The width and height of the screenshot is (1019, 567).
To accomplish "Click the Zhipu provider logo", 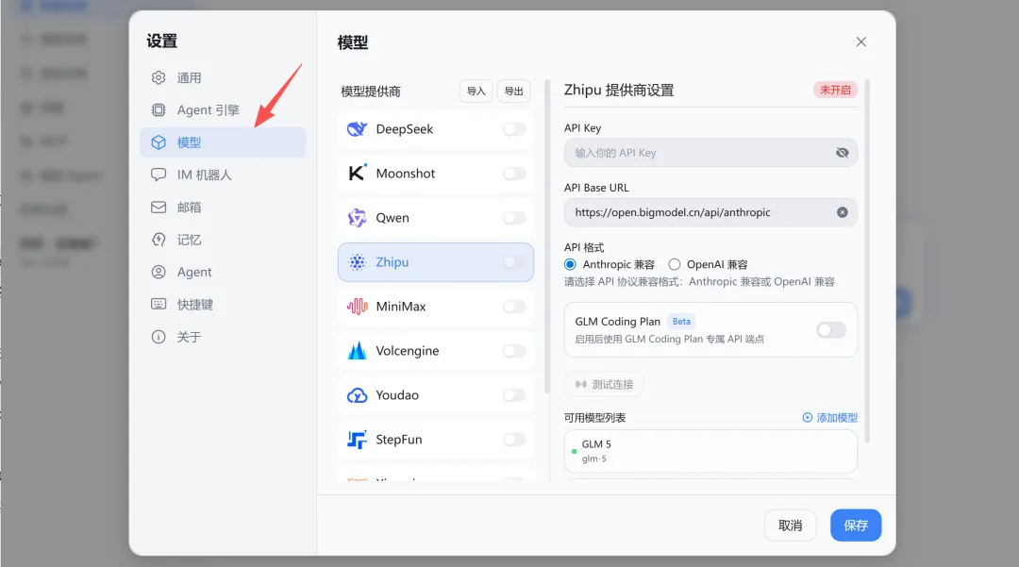I will [x=357, y=261].
